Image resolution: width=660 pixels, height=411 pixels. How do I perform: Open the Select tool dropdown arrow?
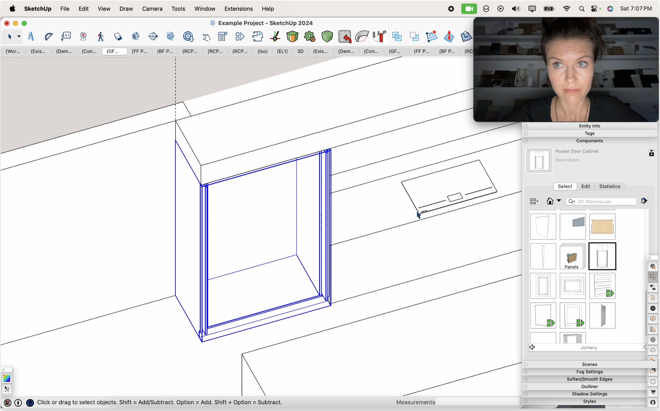(19, 37)
